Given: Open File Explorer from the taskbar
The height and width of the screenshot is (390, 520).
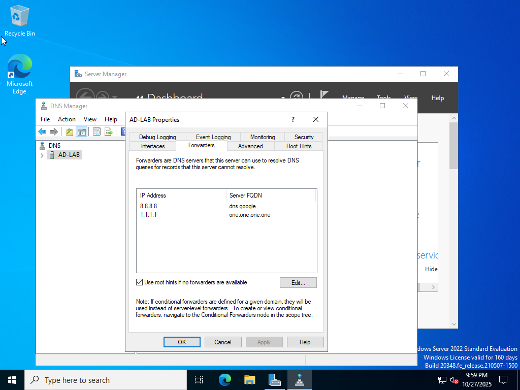Looking at the screenshot, I should [249, 380].
